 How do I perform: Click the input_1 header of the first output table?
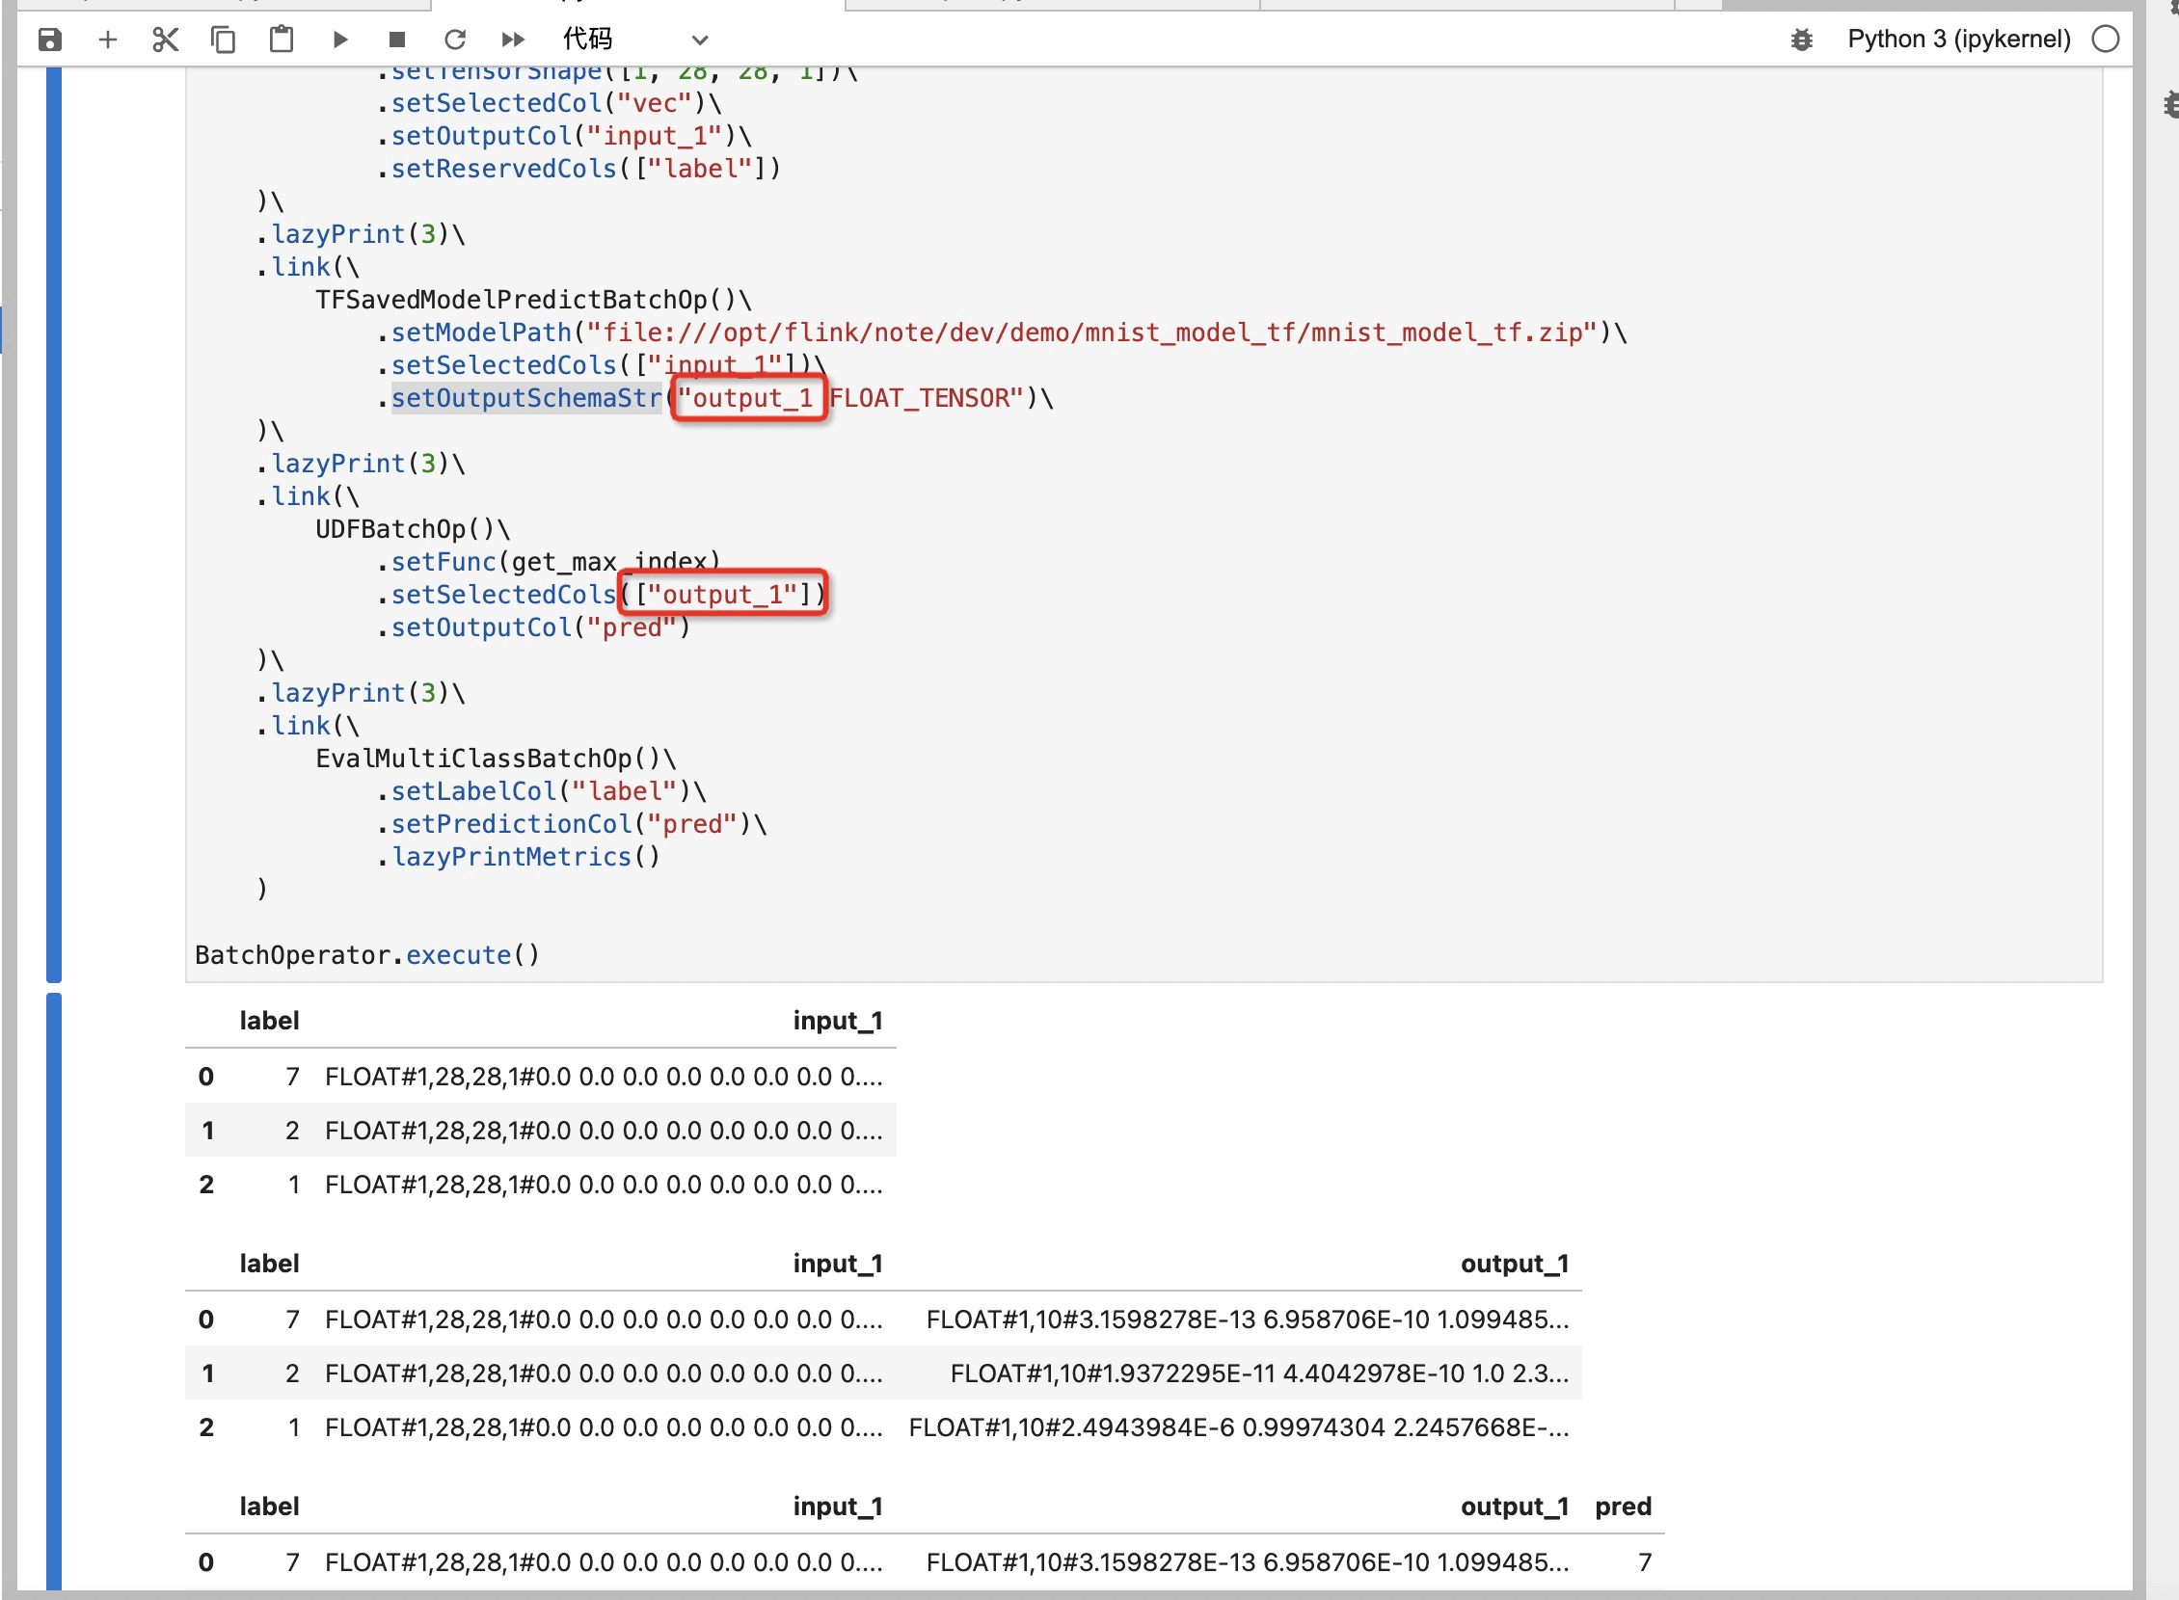(837, 1021)
